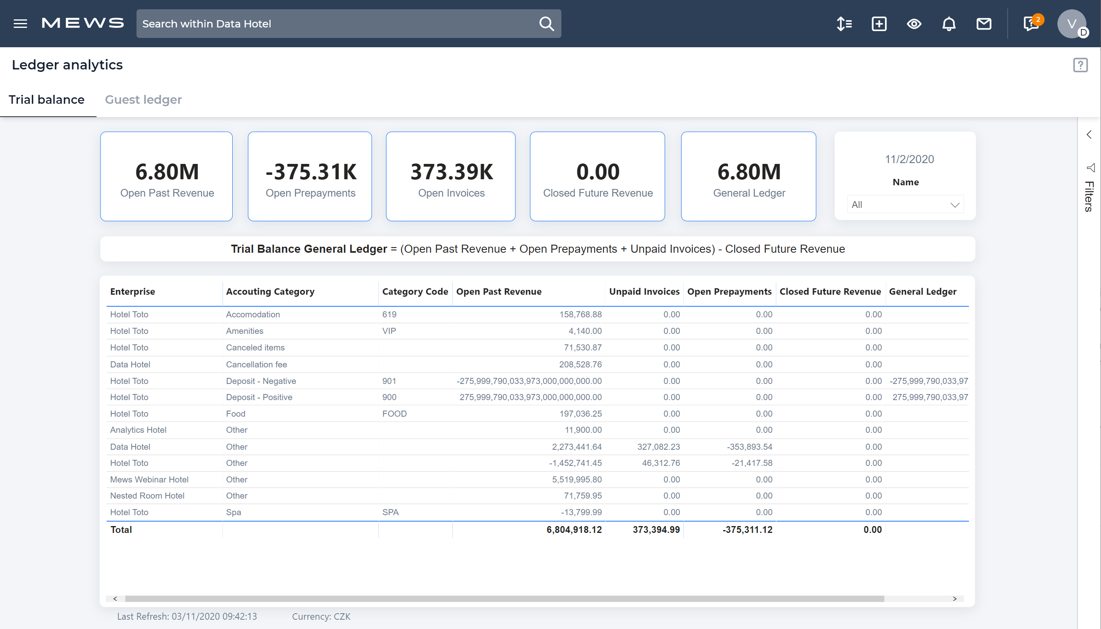Select the Open Past Revenue card
Image resolution: width=1101 pixels, height=629 pixels.
166,176
